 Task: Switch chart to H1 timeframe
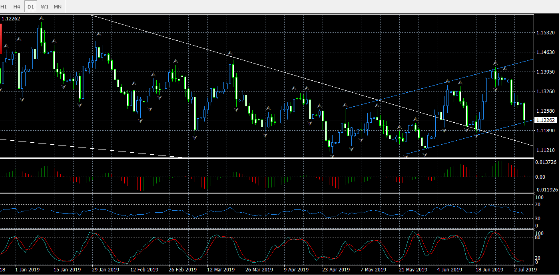pyautogui.click(x=4, y=6)
